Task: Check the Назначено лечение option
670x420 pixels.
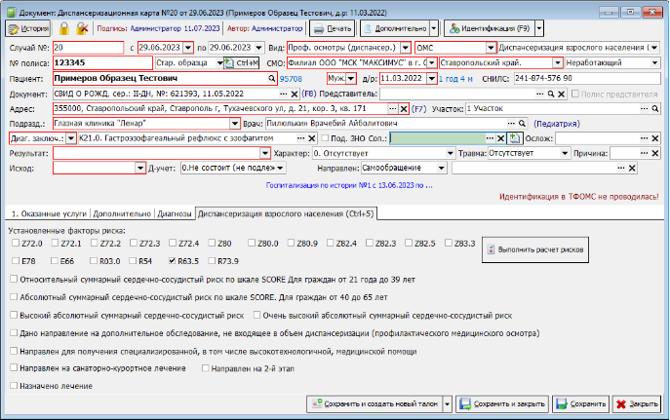Action: pos(14,386)
